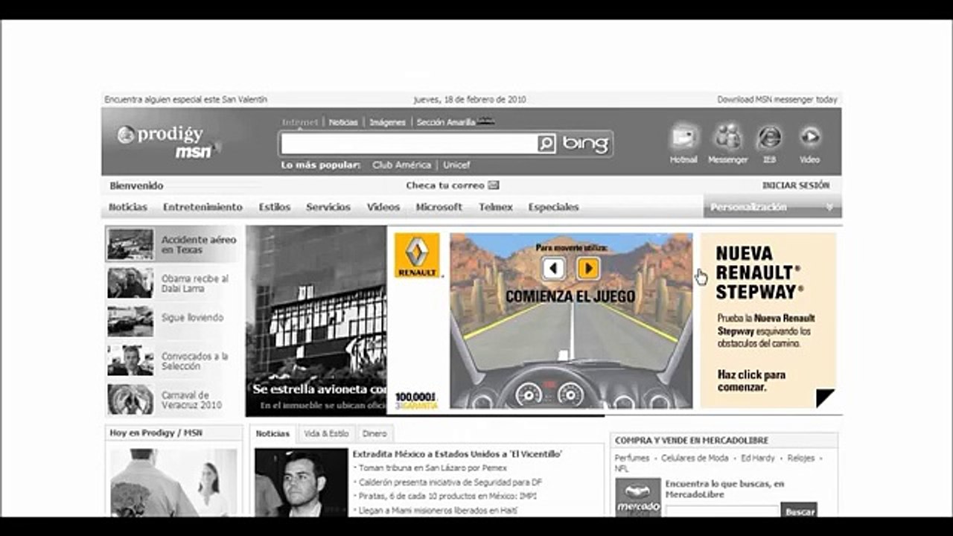
Task: Click the Sigue lloviendo thumbnail
Action: (130, 322)
